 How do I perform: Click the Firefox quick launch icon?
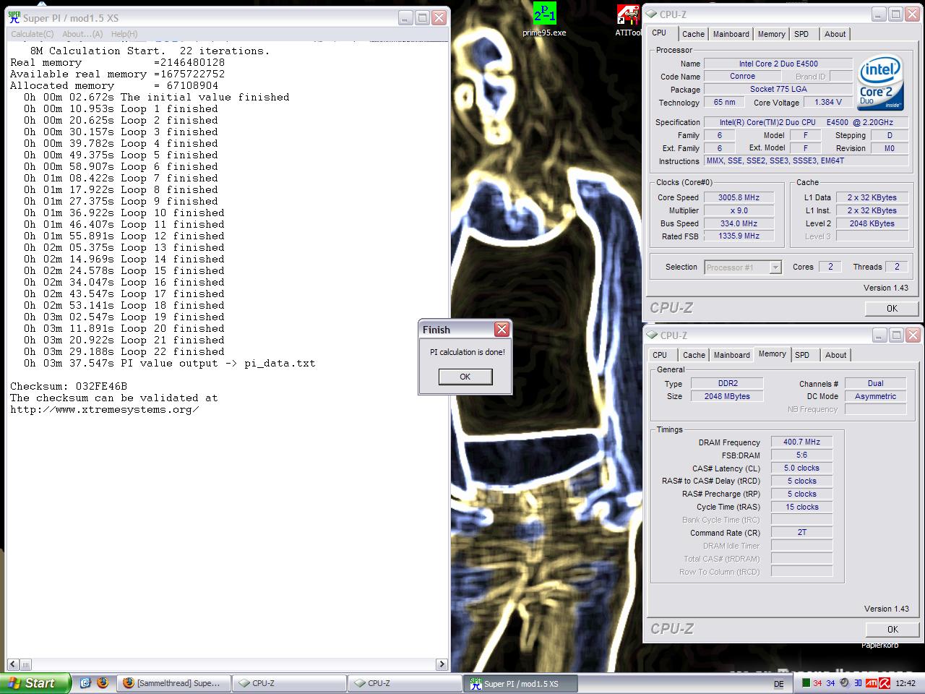click(x=102, y=682)
